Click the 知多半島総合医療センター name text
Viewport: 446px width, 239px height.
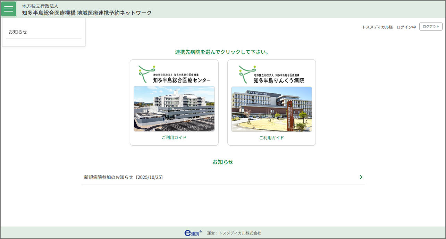pos(182,80)
